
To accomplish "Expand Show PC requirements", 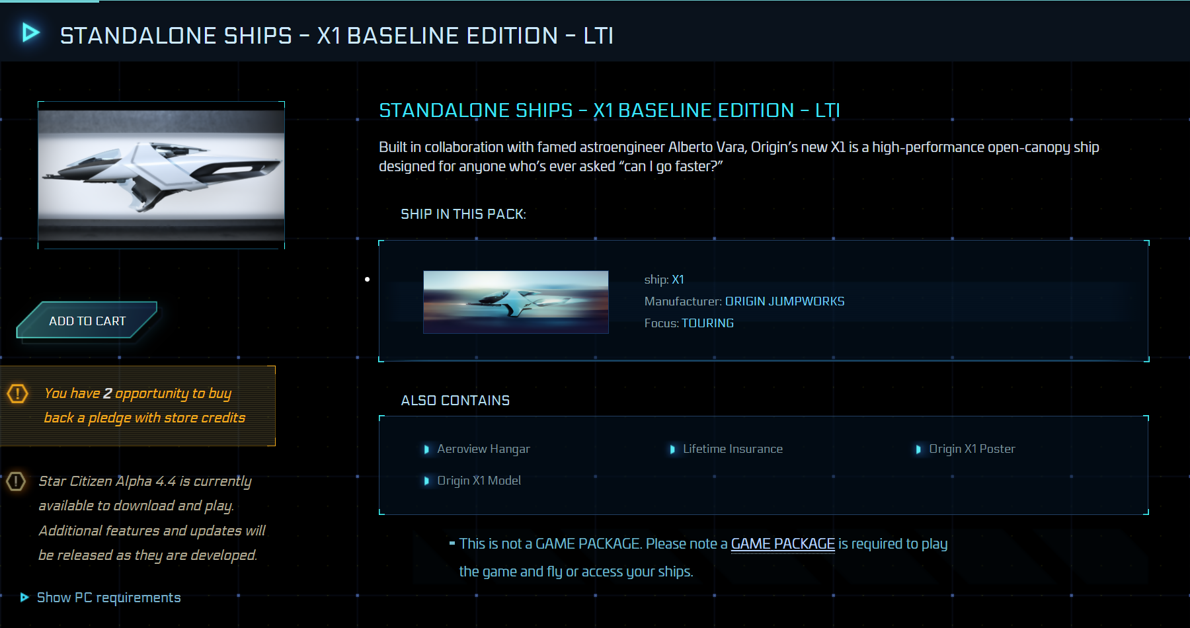I will point(108,598).
